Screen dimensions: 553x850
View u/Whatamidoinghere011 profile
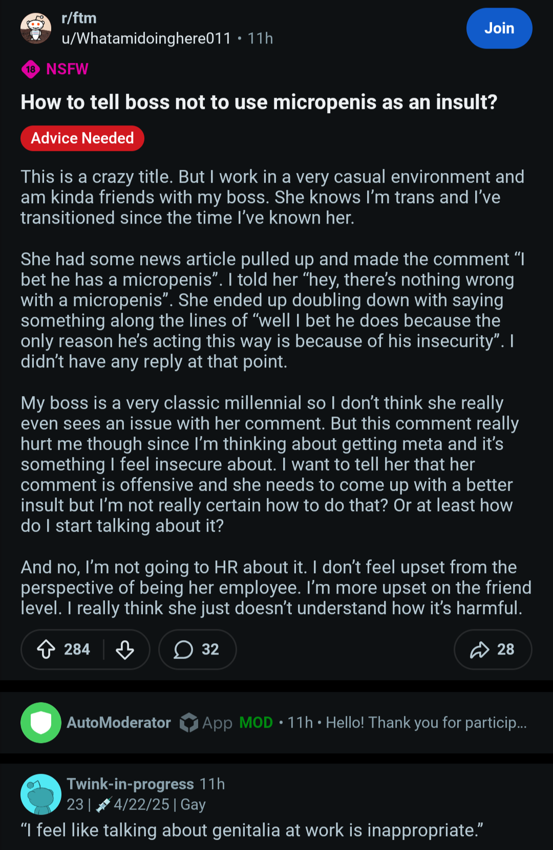click(x=146, y=38)
